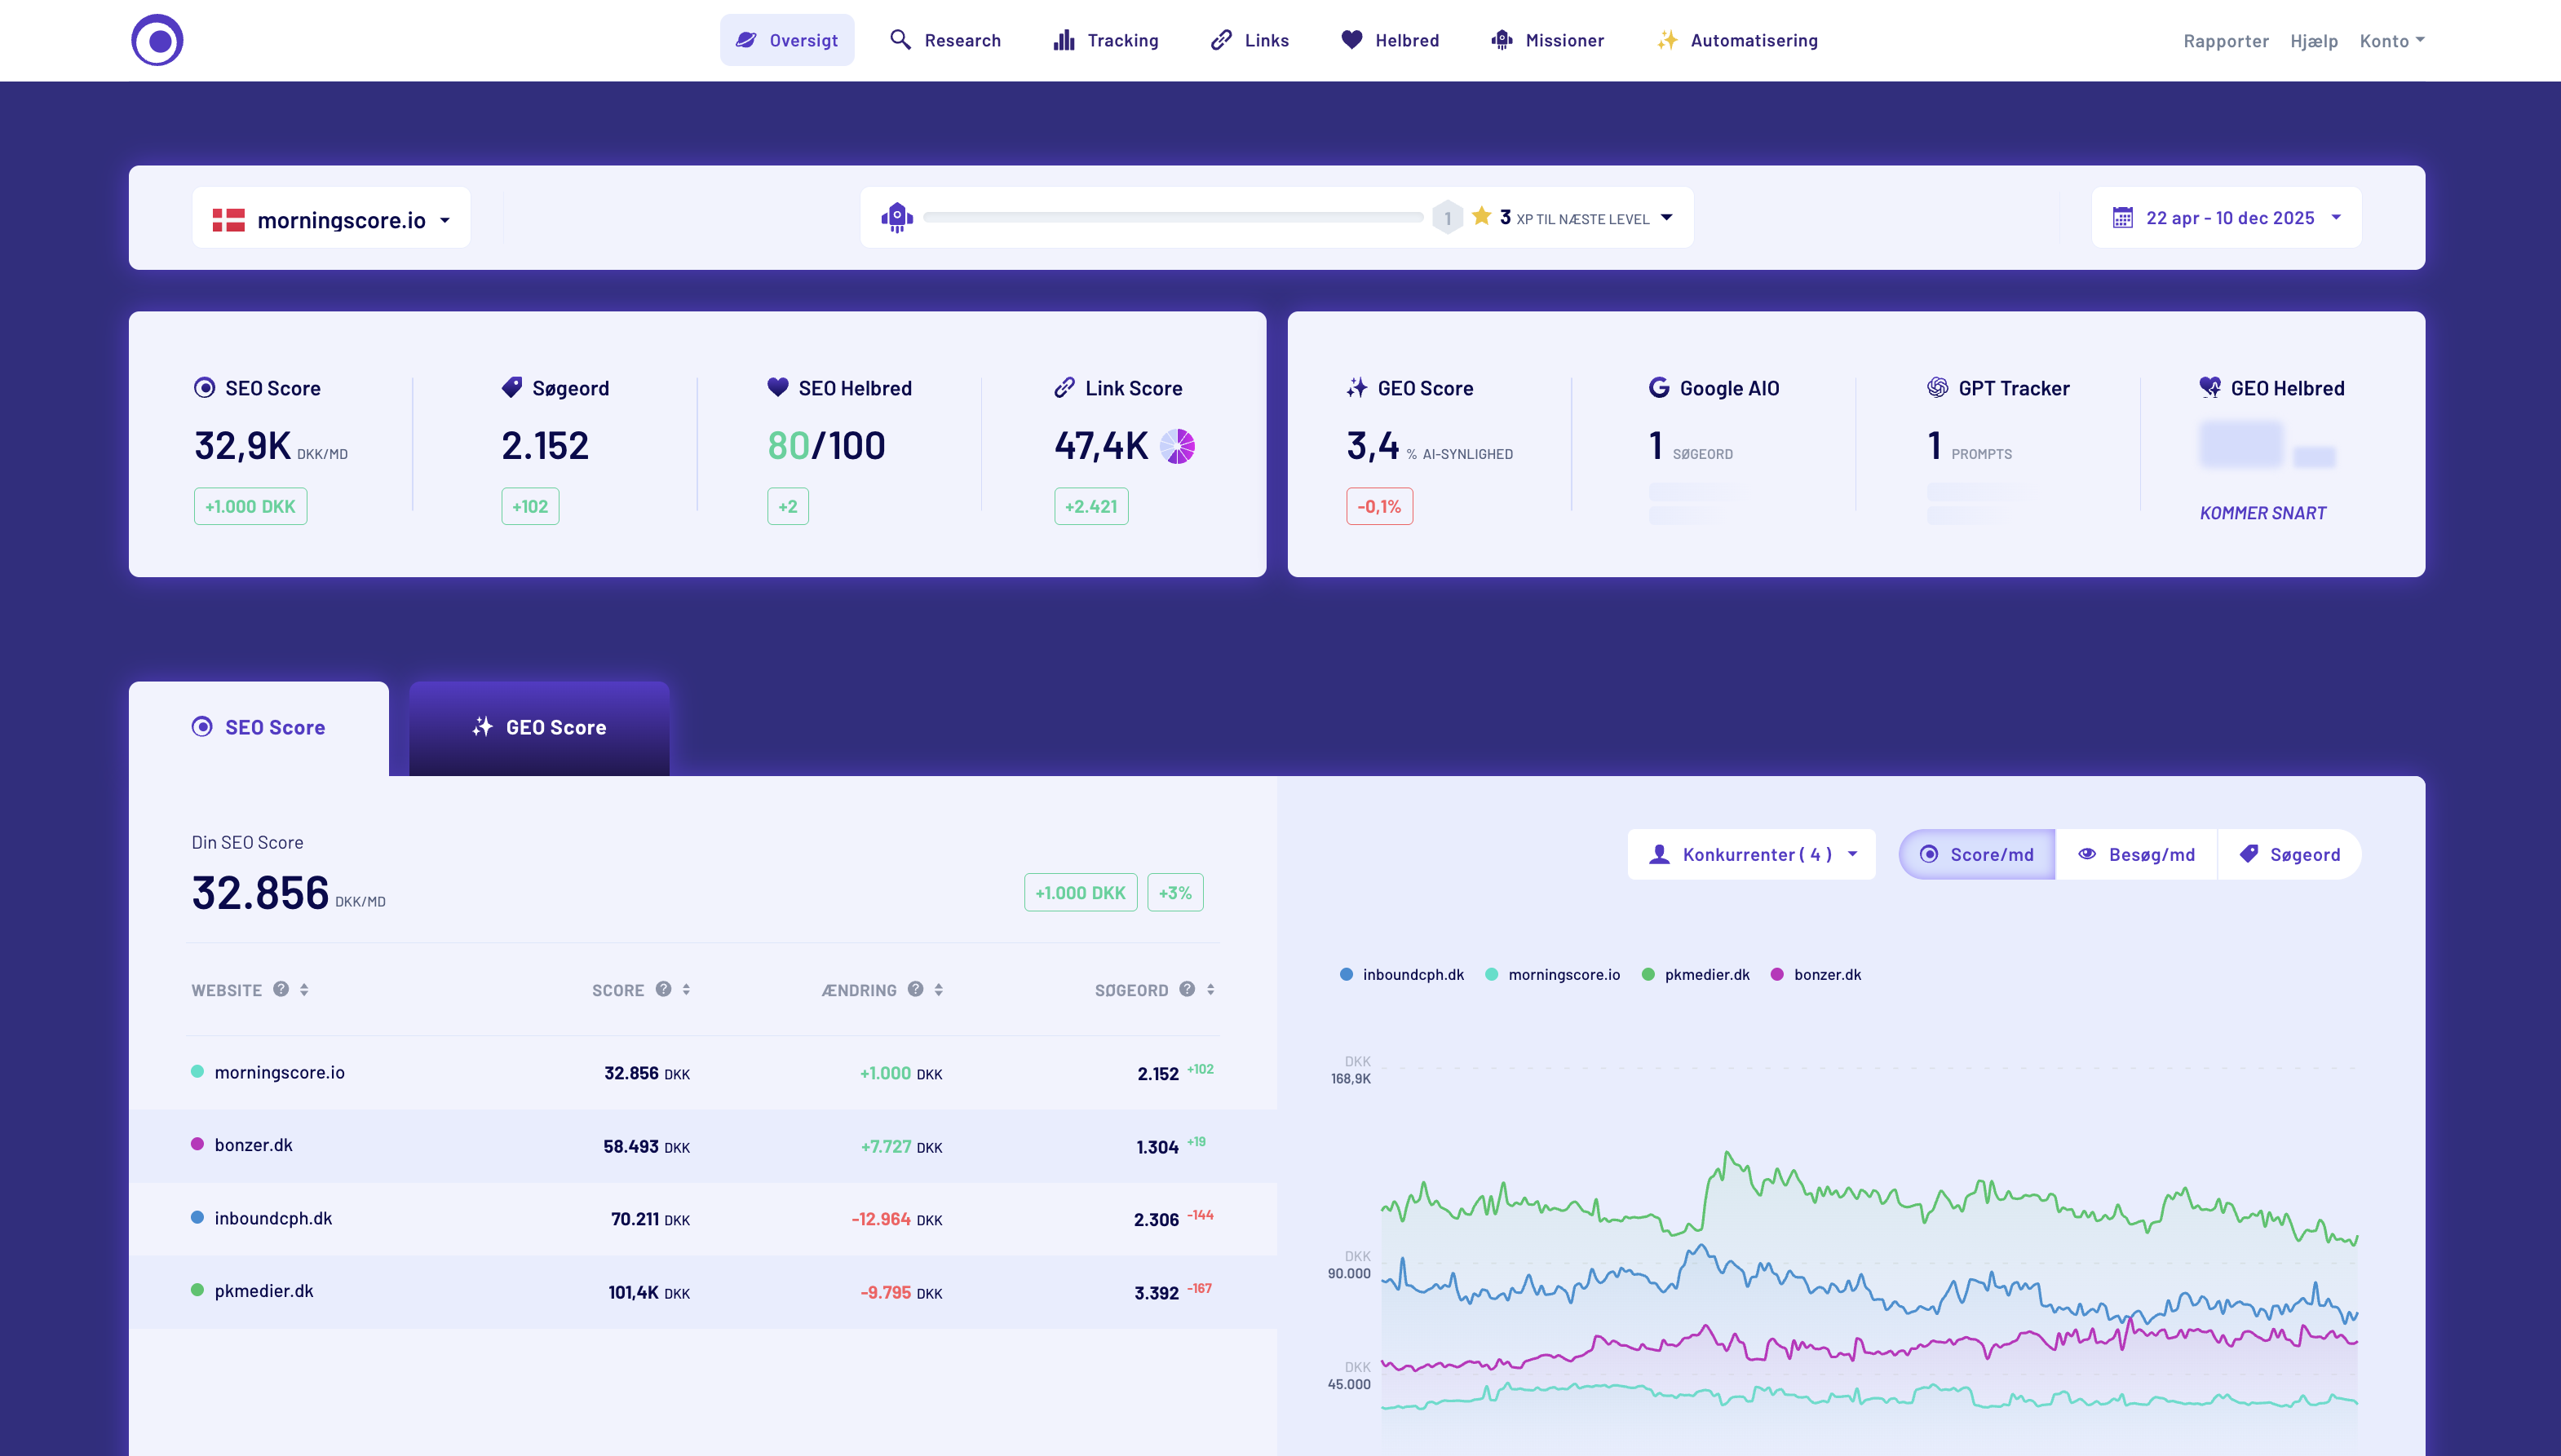The height and width of the screenshot is (1456, 2561).
Task: Click the Link Score pie chart icon
Action: click(1178, 446)
